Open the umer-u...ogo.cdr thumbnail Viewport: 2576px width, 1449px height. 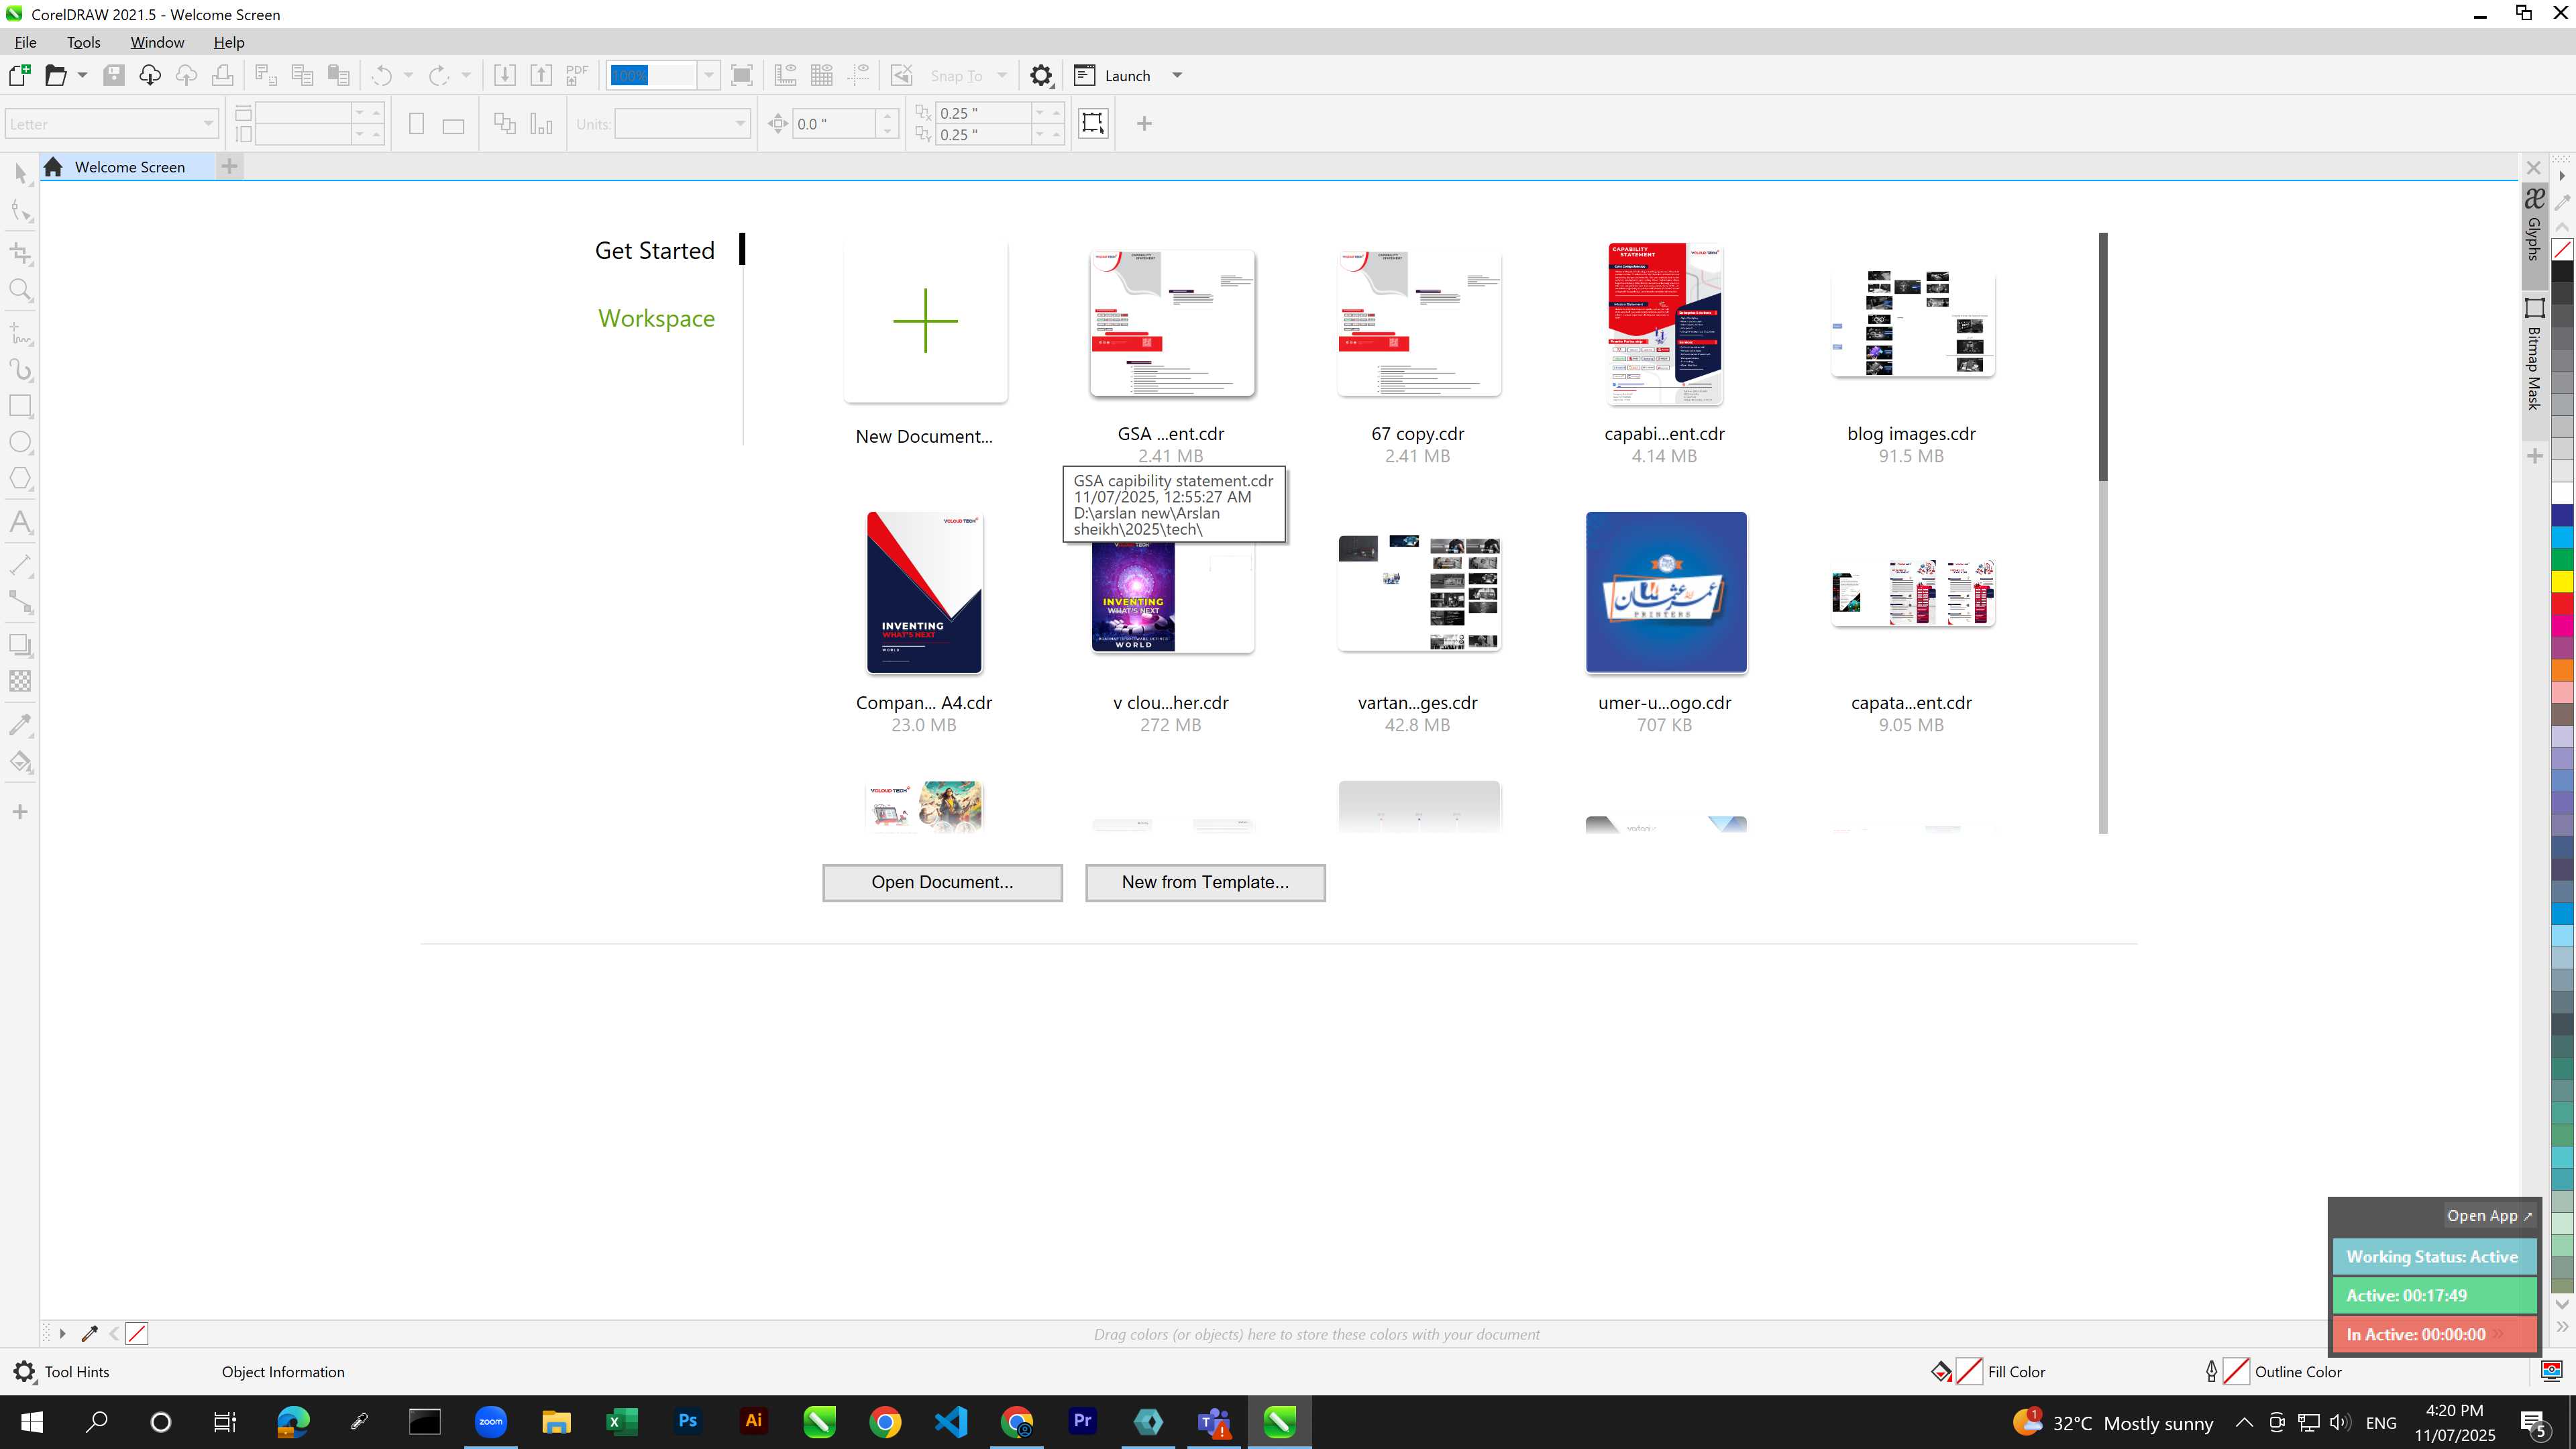(x=1665, y=592)
